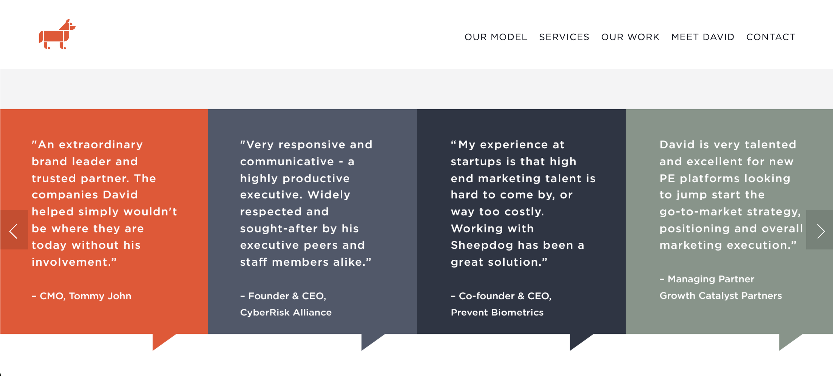The width and height of the screenshot is (833, 376).
Task: Click the 'CMO, Tommy John' attribution
Action: [81, 296]
